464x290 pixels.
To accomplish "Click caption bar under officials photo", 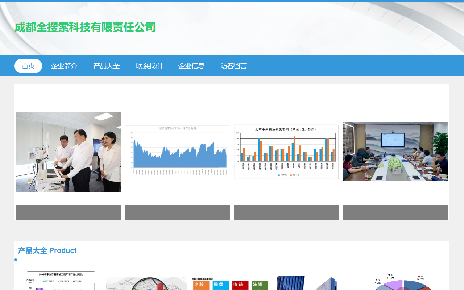I will pyautogui.click(x=69, y=212).
